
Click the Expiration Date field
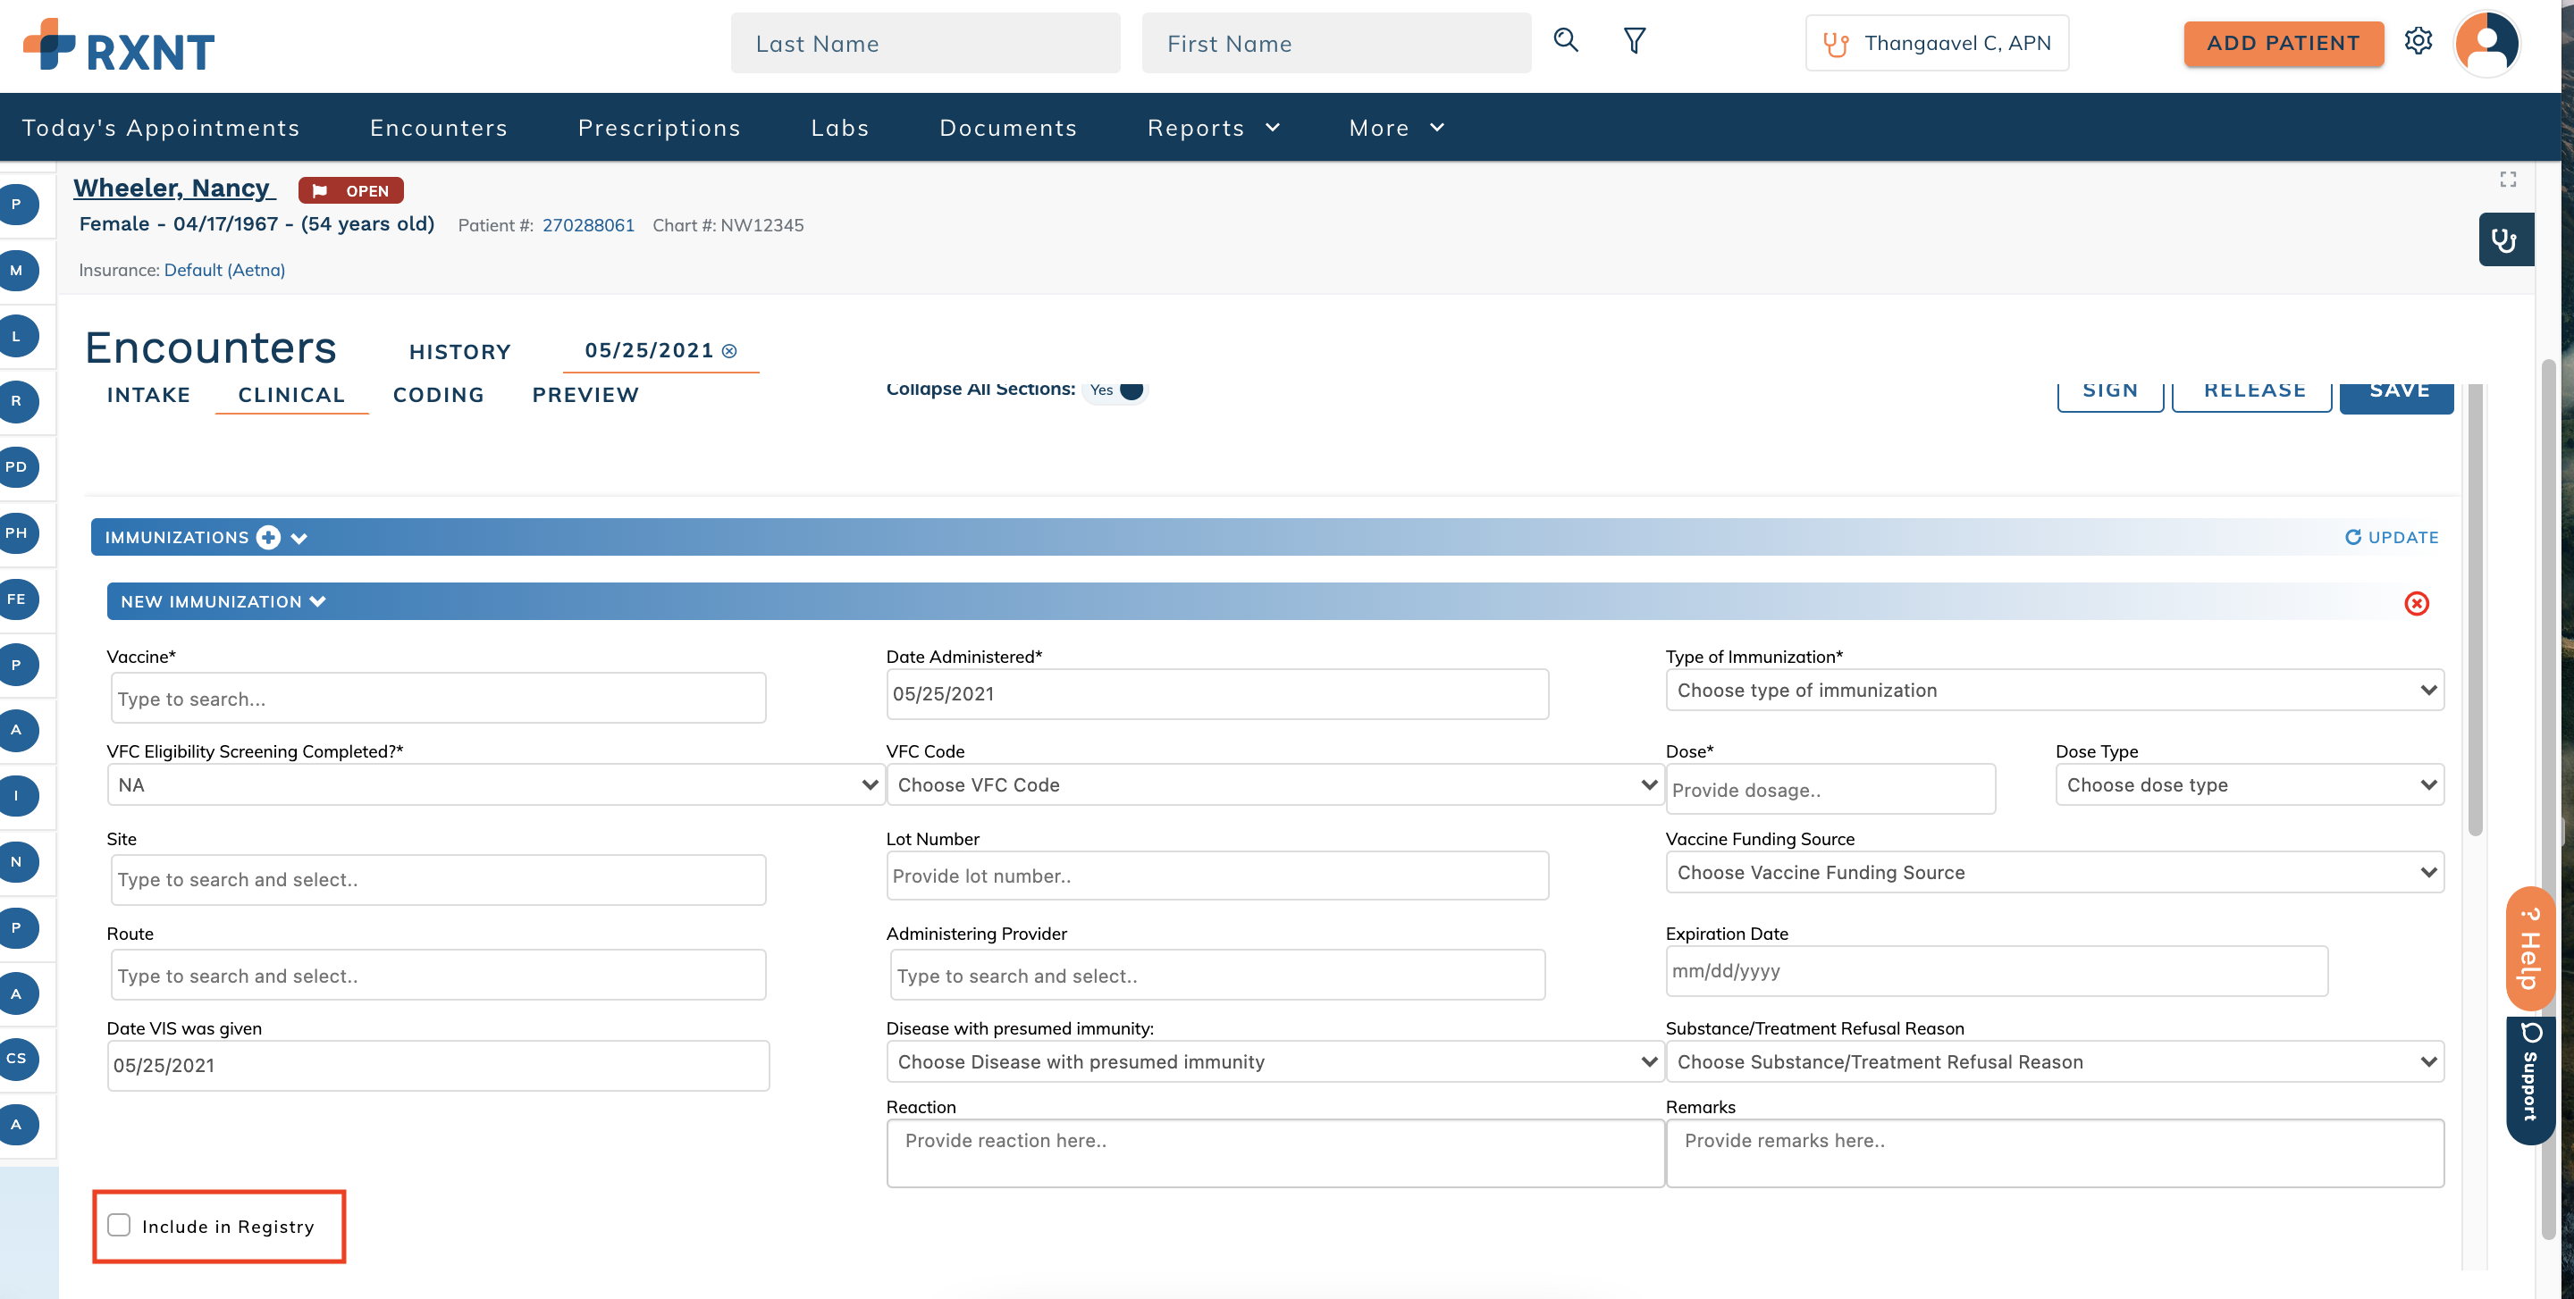click(1997, 970)
